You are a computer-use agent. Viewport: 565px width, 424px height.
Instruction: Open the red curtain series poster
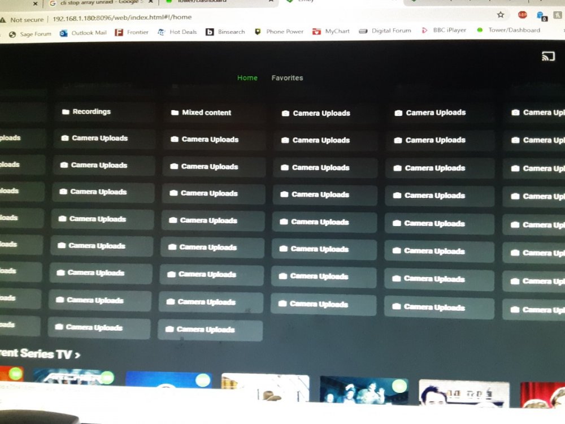point(542,395)
